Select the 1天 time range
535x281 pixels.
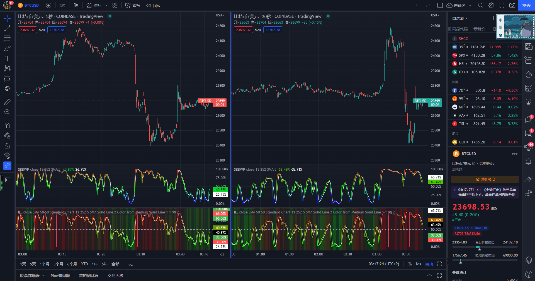(x=23, y=264)
